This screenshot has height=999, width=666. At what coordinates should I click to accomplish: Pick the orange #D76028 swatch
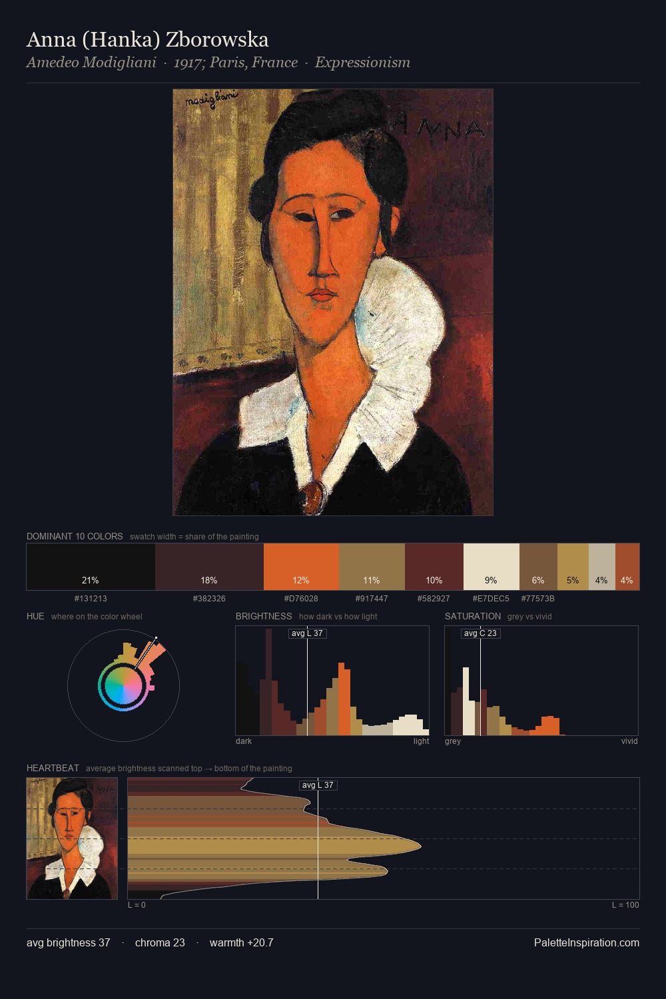(301, 567)
